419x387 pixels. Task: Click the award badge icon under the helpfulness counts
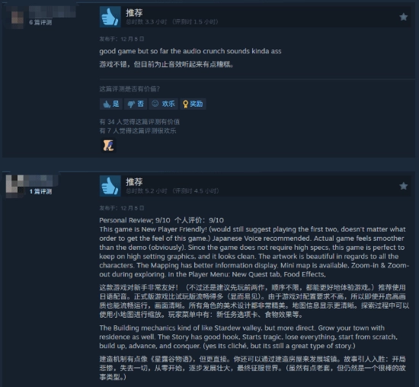tap(108, 146)
